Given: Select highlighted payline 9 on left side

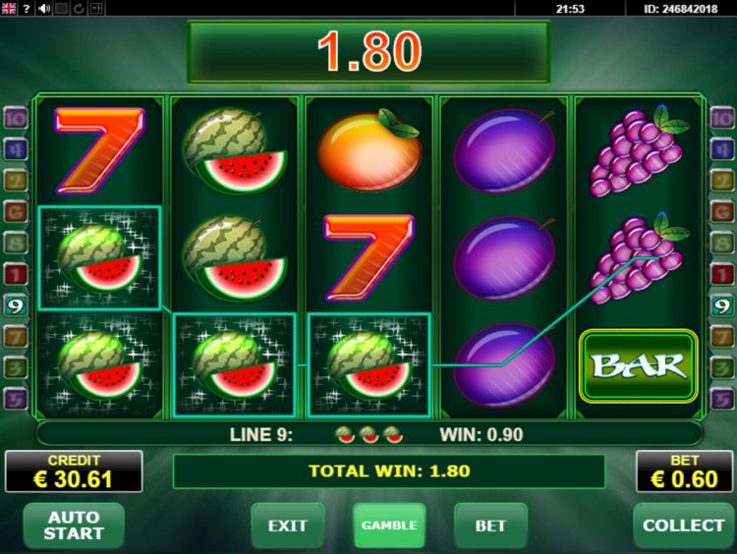Looking at the screenshot, I should (x=16, y=305).
